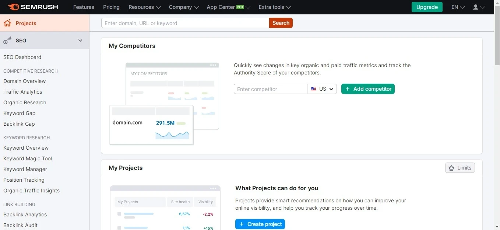Collapse the SEO sidebar section
Screen dimensions: 500x230
pyautogui.click(x=80, y=41)
